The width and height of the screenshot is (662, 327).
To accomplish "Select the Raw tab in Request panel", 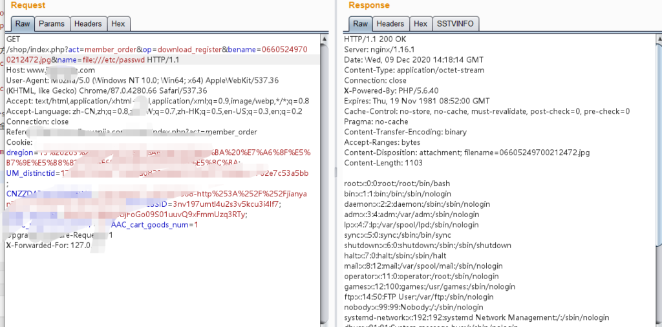I will pos(23,24).
